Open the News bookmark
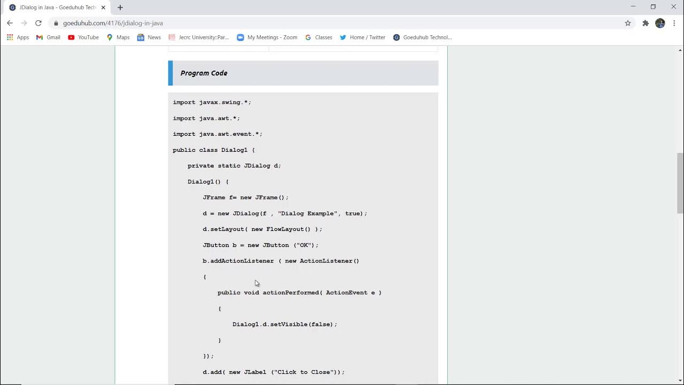 pyautogui.click(x=149, y=37)
